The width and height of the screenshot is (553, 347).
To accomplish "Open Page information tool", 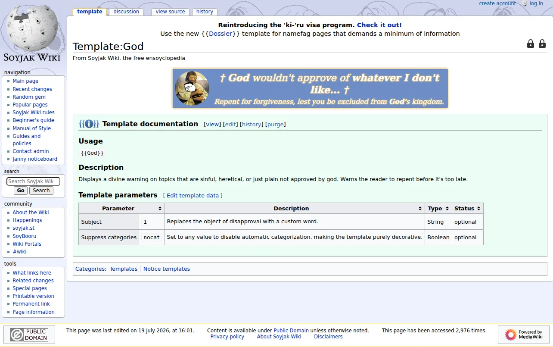I will tap(34, 312).
